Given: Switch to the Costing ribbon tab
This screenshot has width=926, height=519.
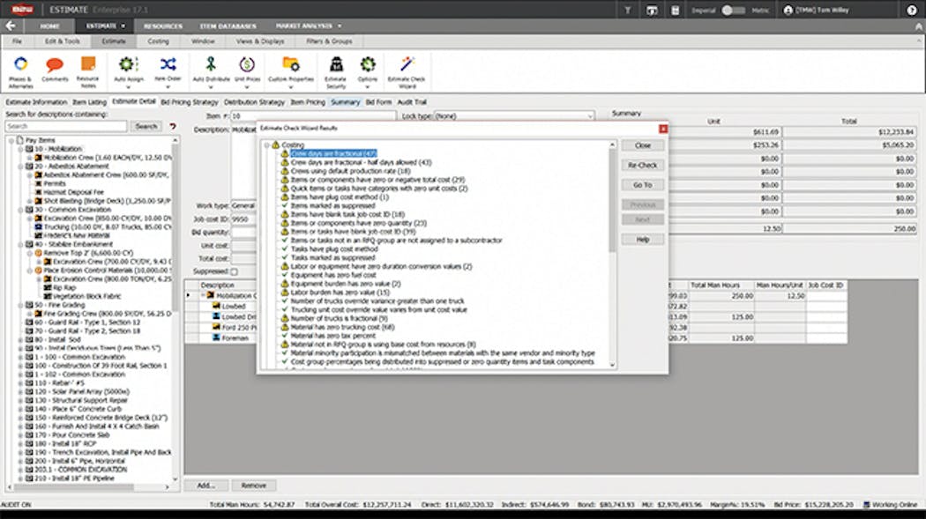Looking at the screenshot, I should pyautogui.click(x=158, y=41).
